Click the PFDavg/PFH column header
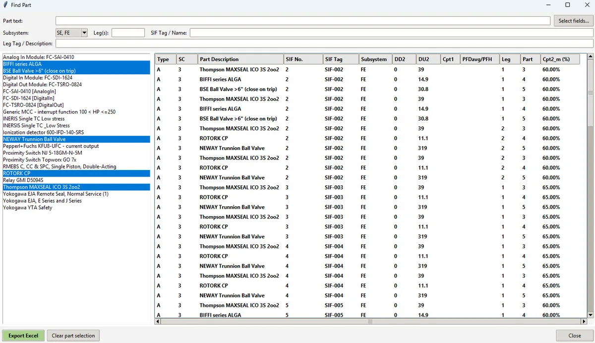Viewport: 595px width, 343px height. (480, 59)
